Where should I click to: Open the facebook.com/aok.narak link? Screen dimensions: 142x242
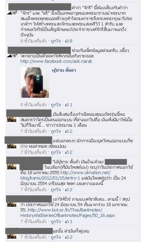tap(56, 61)
